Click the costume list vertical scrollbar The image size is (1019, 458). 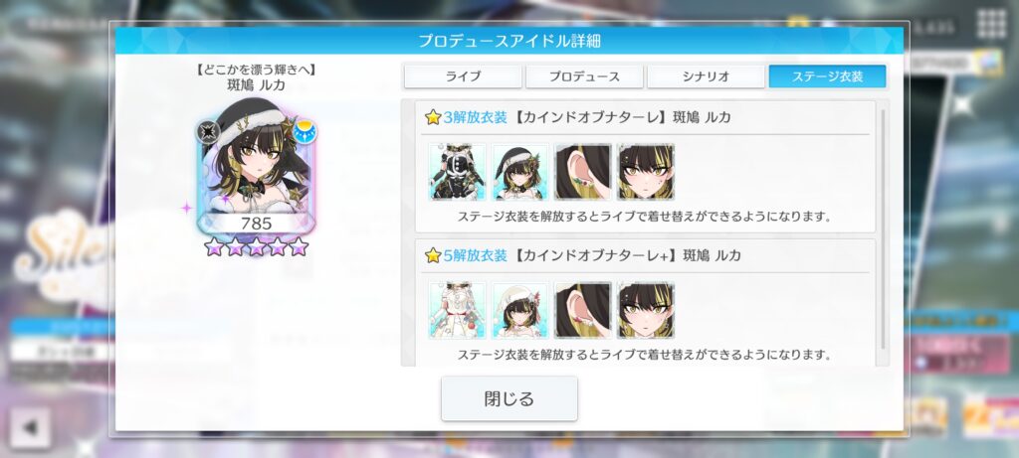pos(883,229)
